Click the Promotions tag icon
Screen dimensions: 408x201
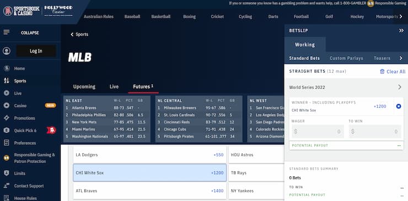pos(7,118)
